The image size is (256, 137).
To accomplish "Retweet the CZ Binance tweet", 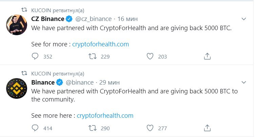I will click(x=93, y=56).
